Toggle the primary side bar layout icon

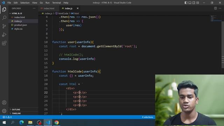coord(186,3)
